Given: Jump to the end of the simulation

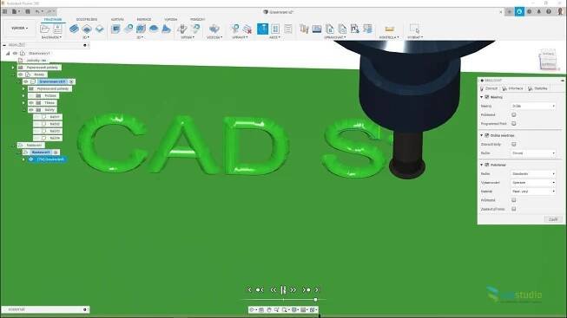Looking at the screenshot, I should [x=317, y=290].
